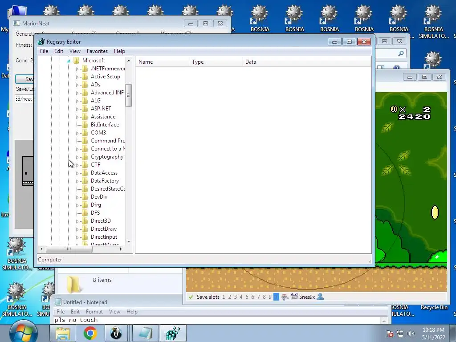
Task: Select save slot 1 in Snes9x
Action: coord(224,297)
